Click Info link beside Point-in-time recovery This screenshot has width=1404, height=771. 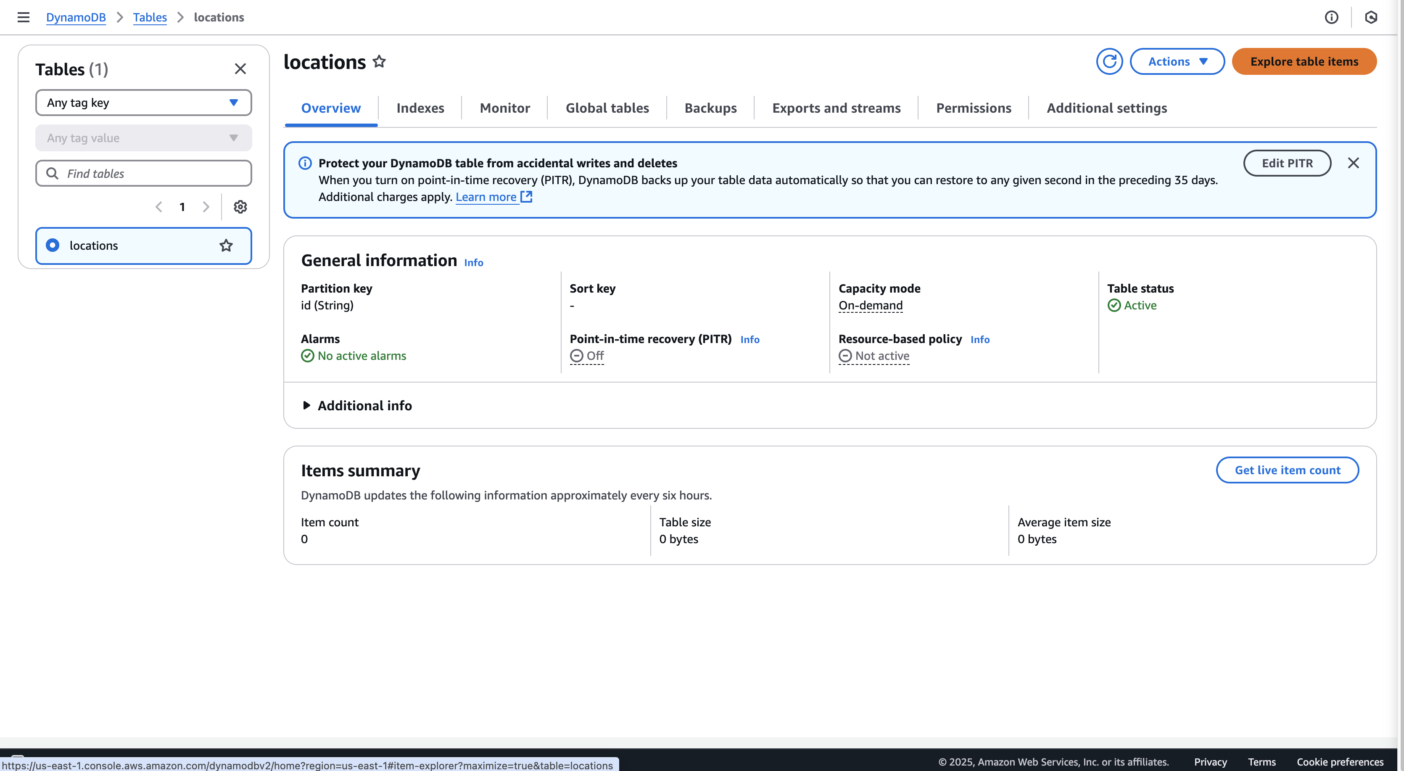click(x=750, y=340)
